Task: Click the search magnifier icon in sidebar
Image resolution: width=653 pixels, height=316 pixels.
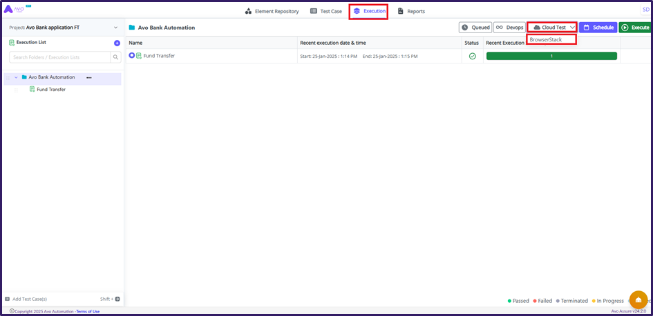Action: coord(116,57)
